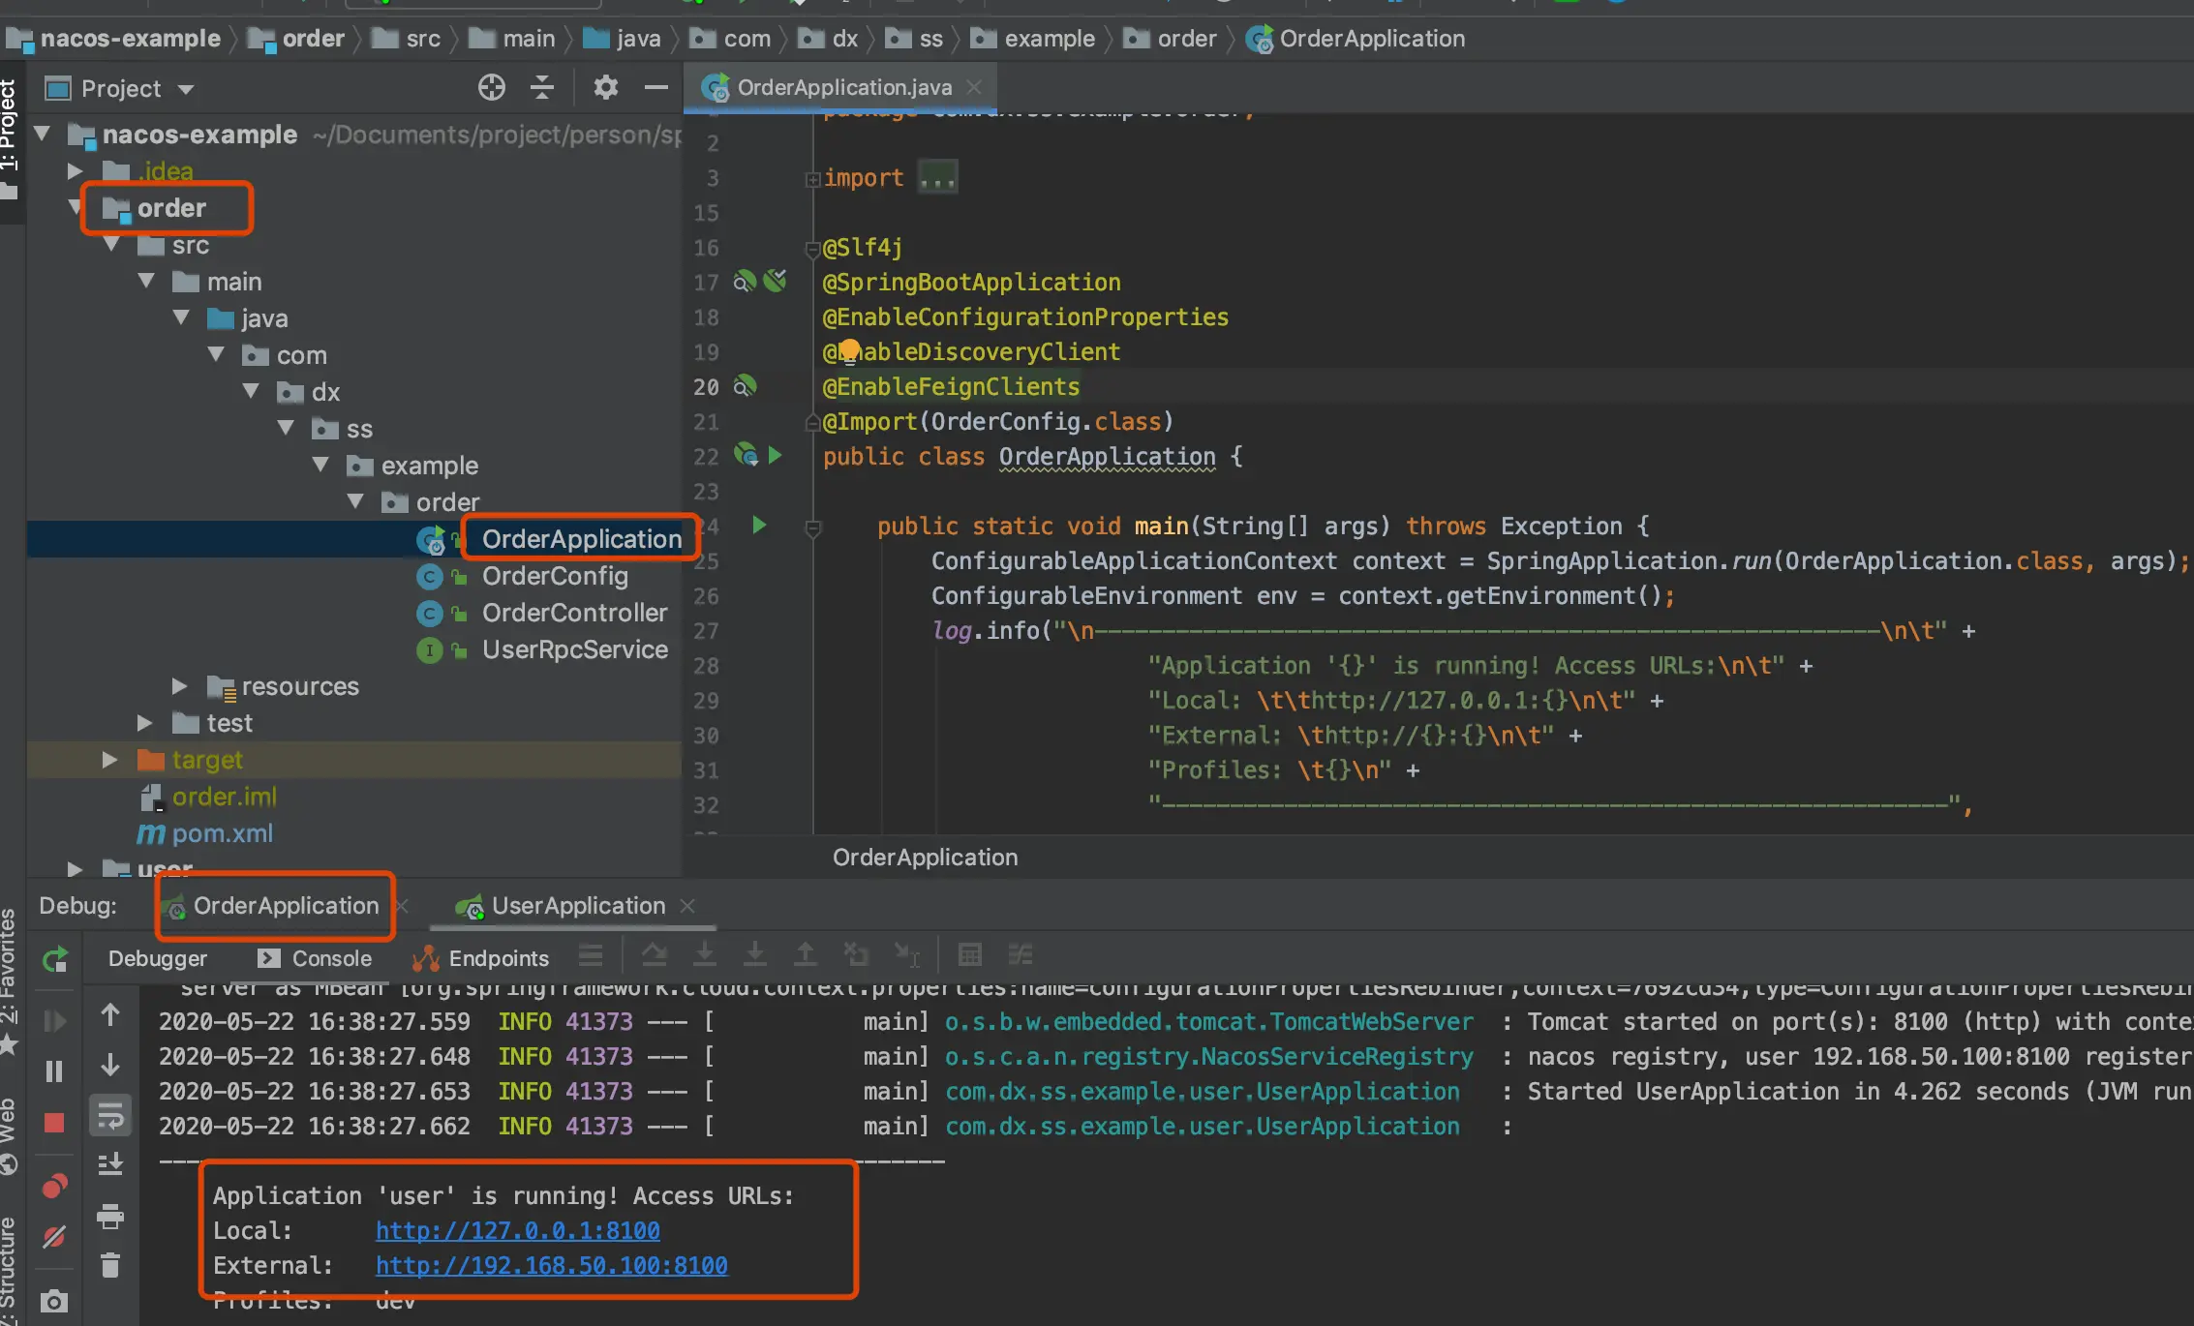Image resolution: width=2194 pixels, height=1326 pixels.
Task: Toggle scroll to end of console
Action: point(110,1164)
